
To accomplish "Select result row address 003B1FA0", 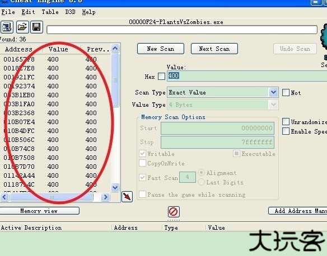I will click(55, 104).
